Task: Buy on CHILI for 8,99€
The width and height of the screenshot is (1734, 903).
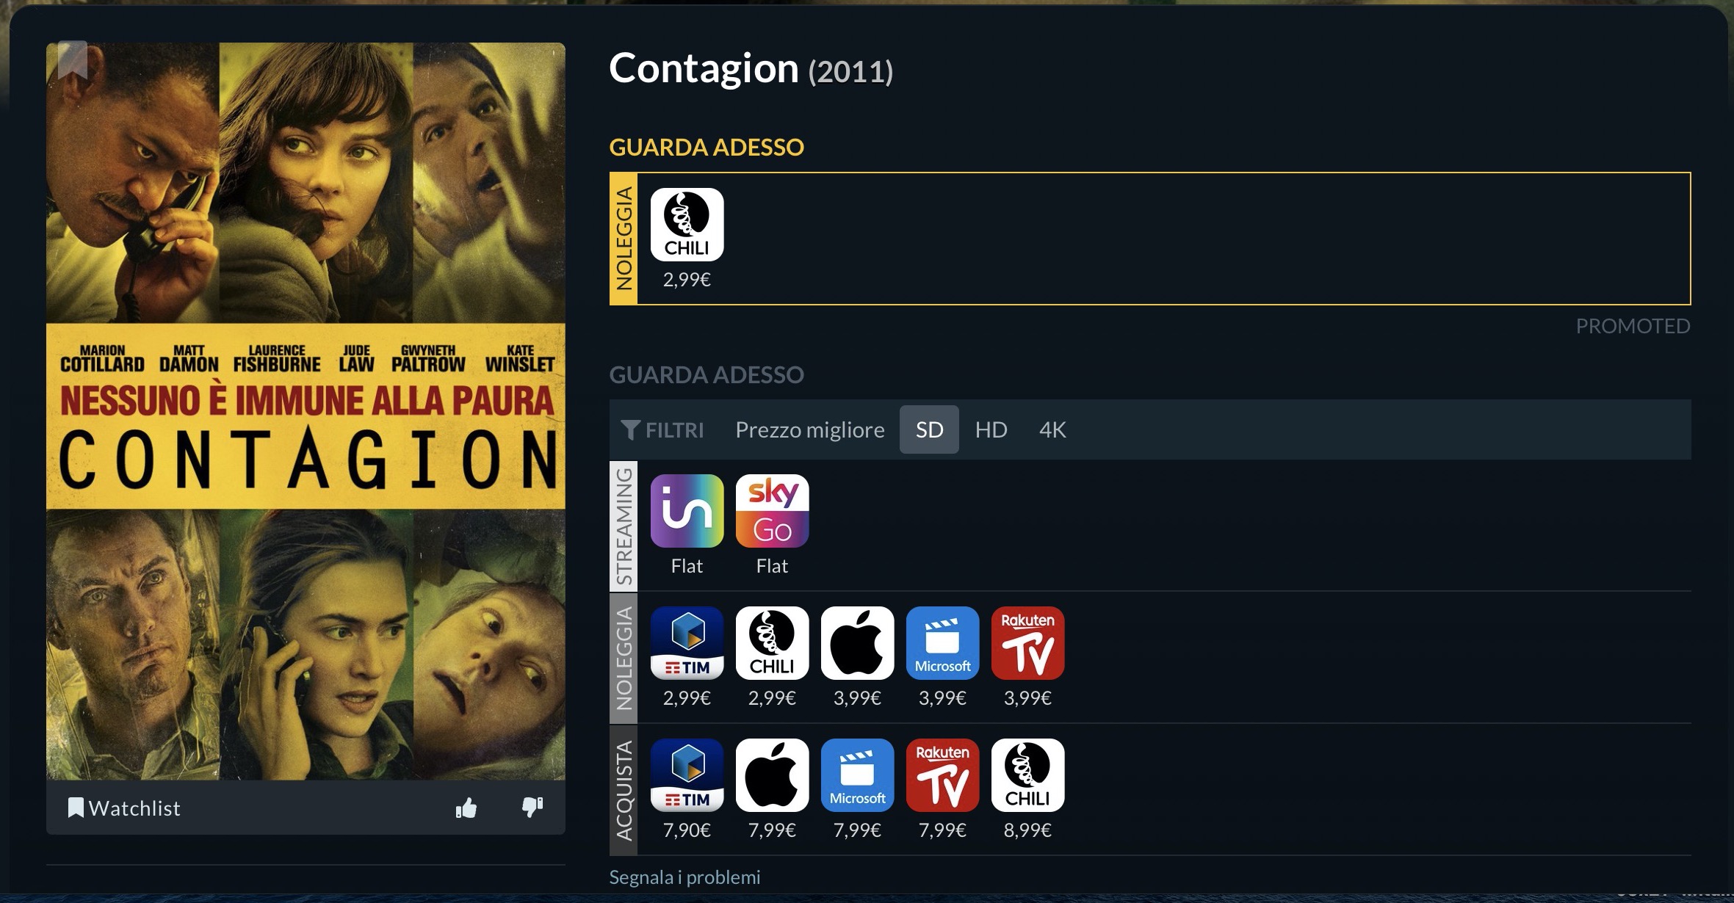Action: coord(1027,775)
